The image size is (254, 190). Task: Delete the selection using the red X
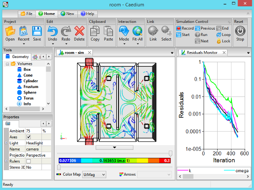(80, 34)
